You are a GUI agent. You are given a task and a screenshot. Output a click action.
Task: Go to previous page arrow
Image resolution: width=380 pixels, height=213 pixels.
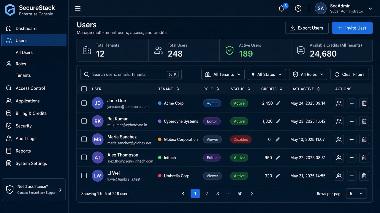coord(183,193)
